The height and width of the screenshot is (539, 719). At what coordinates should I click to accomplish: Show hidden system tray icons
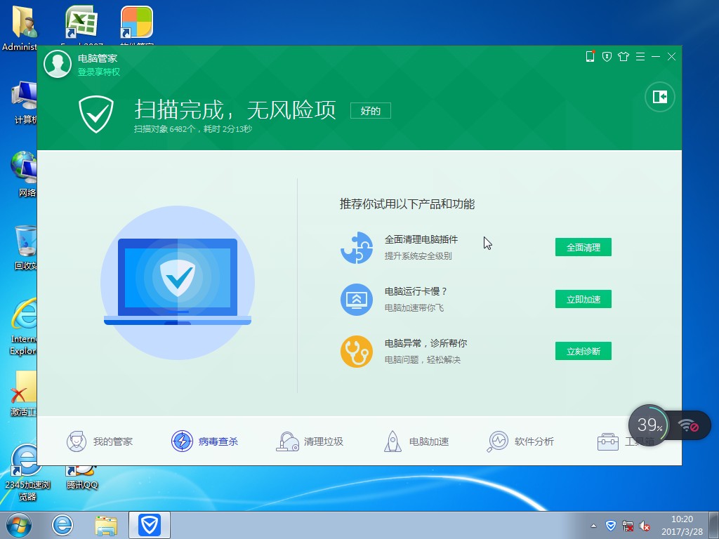point(593,526)
